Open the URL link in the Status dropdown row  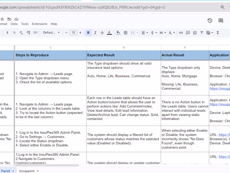tap(224, 135)
